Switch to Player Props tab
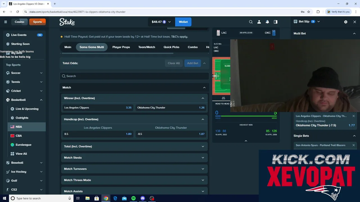360x202 pixels. 121,47
